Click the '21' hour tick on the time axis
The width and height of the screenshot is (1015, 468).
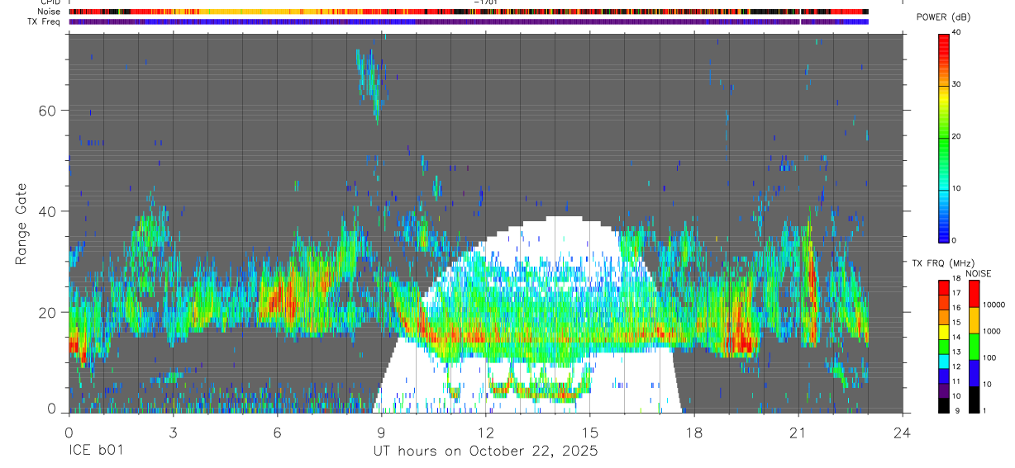point(798,431)
